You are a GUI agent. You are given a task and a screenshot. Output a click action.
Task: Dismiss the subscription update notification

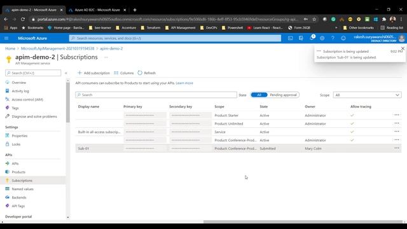point(403,48)
